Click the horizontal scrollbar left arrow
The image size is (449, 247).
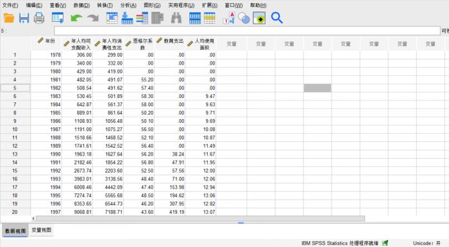33,218
